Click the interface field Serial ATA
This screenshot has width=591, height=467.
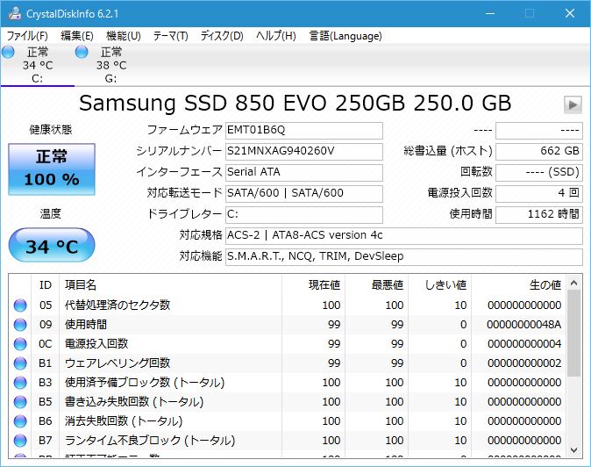303,172
